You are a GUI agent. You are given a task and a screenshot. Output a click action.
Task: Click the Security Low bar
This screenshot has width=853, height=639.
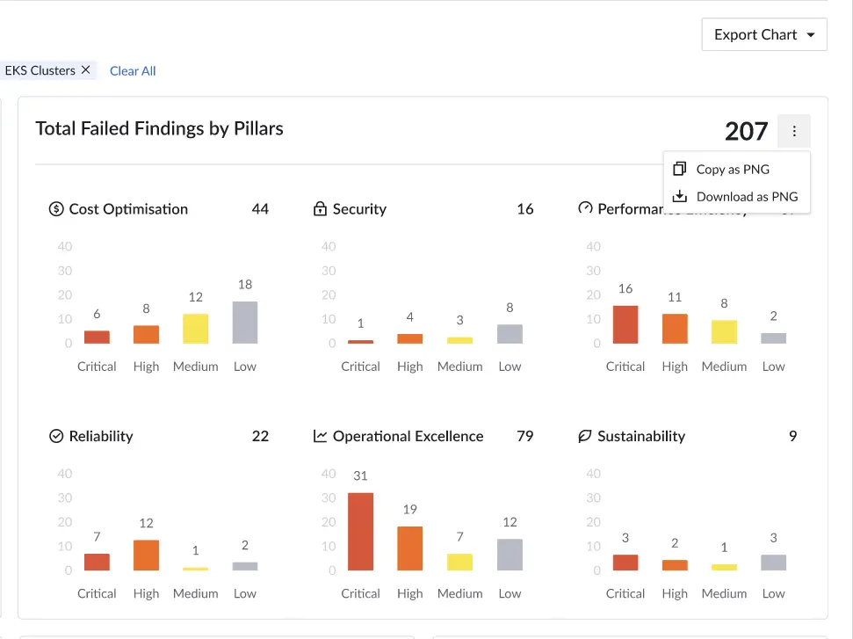point(510,334)
